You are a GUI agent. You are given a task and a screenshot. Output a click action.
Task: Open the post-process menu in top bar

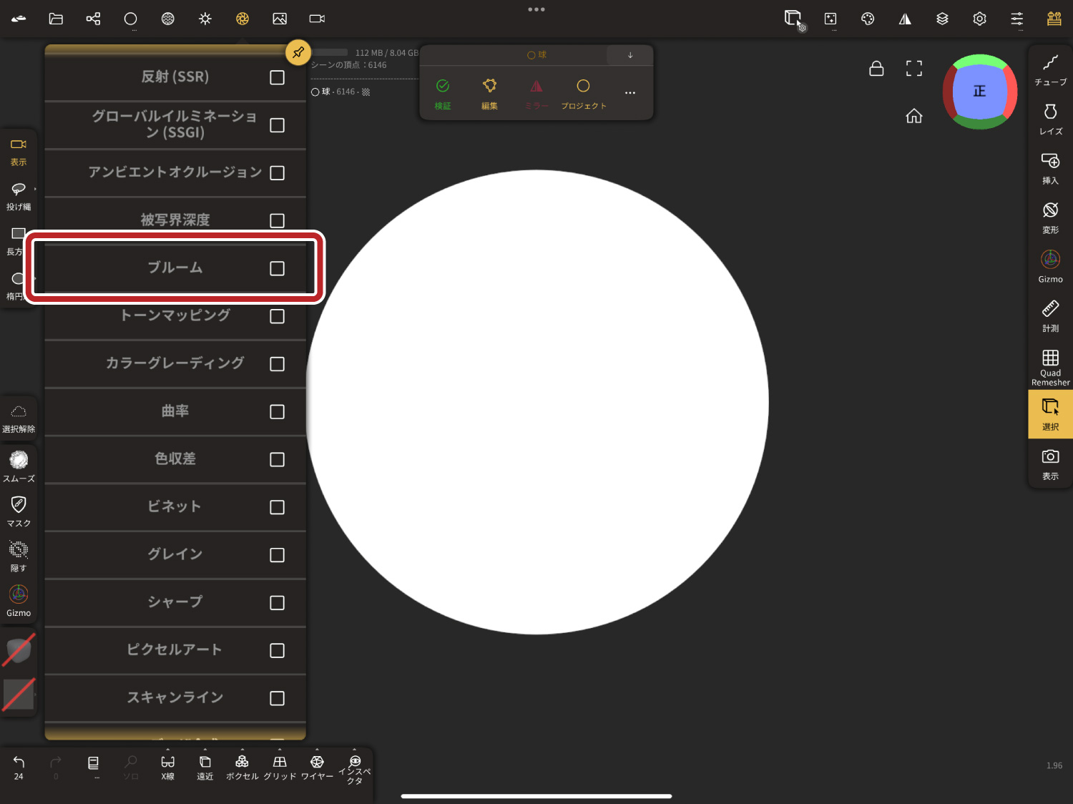(242, 19)
